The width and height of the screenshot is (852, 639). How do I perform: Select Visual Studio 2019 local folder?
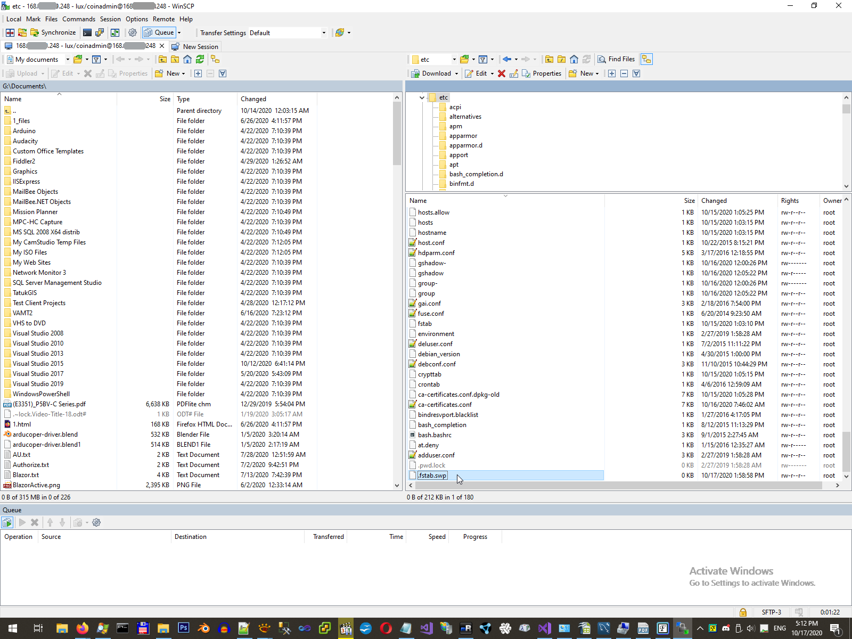click(x=38, y=384)
